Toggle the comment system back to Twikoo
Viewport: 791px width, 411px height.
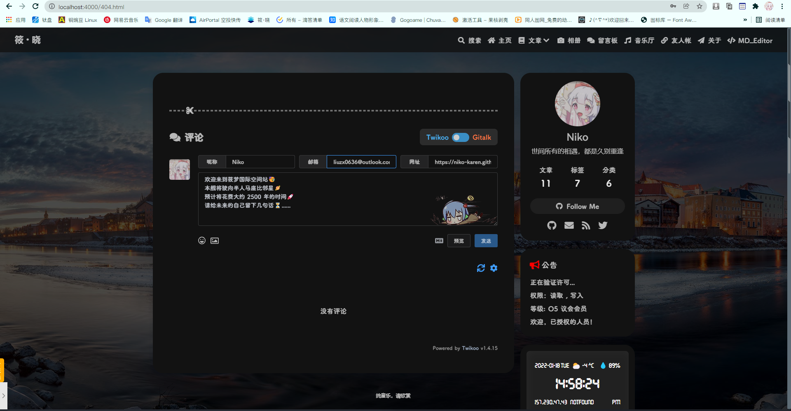click(438, 137)
